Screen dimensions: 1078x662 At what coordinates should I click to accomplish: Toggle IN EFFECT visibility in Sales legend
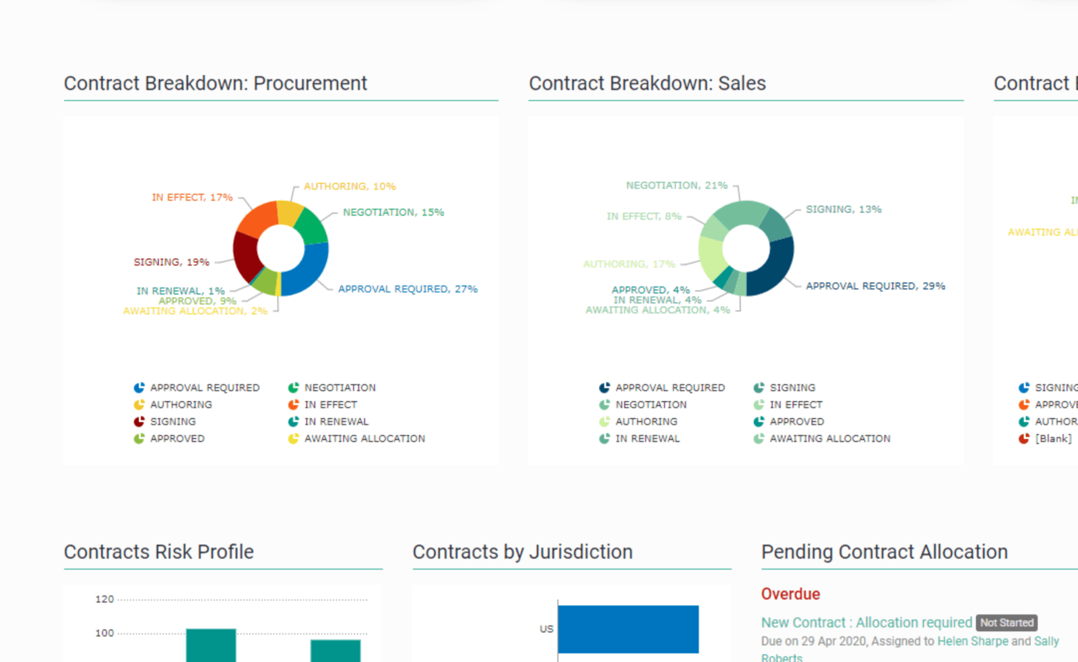760,404
